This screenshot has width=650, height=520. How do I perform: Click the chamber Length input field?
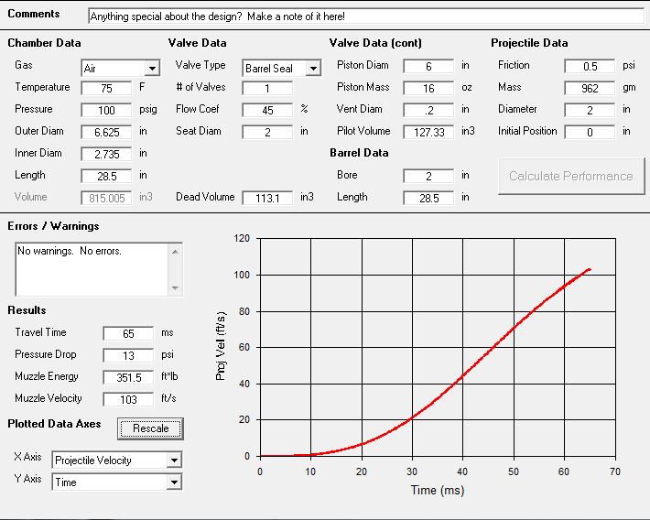[106, 176]
